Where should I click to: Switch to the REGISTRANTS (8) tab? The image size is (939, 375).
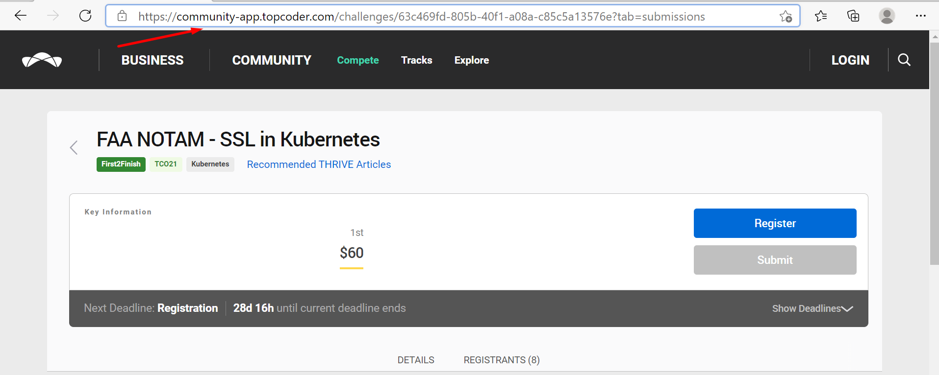tap(502, 360)
